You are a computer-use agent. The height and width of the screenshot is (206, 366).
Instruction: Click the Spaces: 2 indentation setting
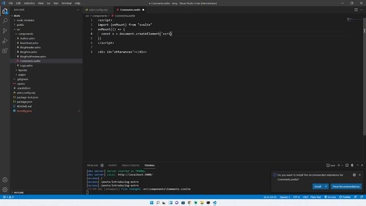pos(285,197)
